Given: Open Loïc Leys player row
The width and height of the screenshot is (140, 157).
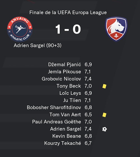Looking at the screenshot, I should 70,93.
